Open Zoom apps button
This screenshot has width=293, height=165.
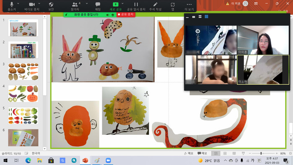[173, 6]
